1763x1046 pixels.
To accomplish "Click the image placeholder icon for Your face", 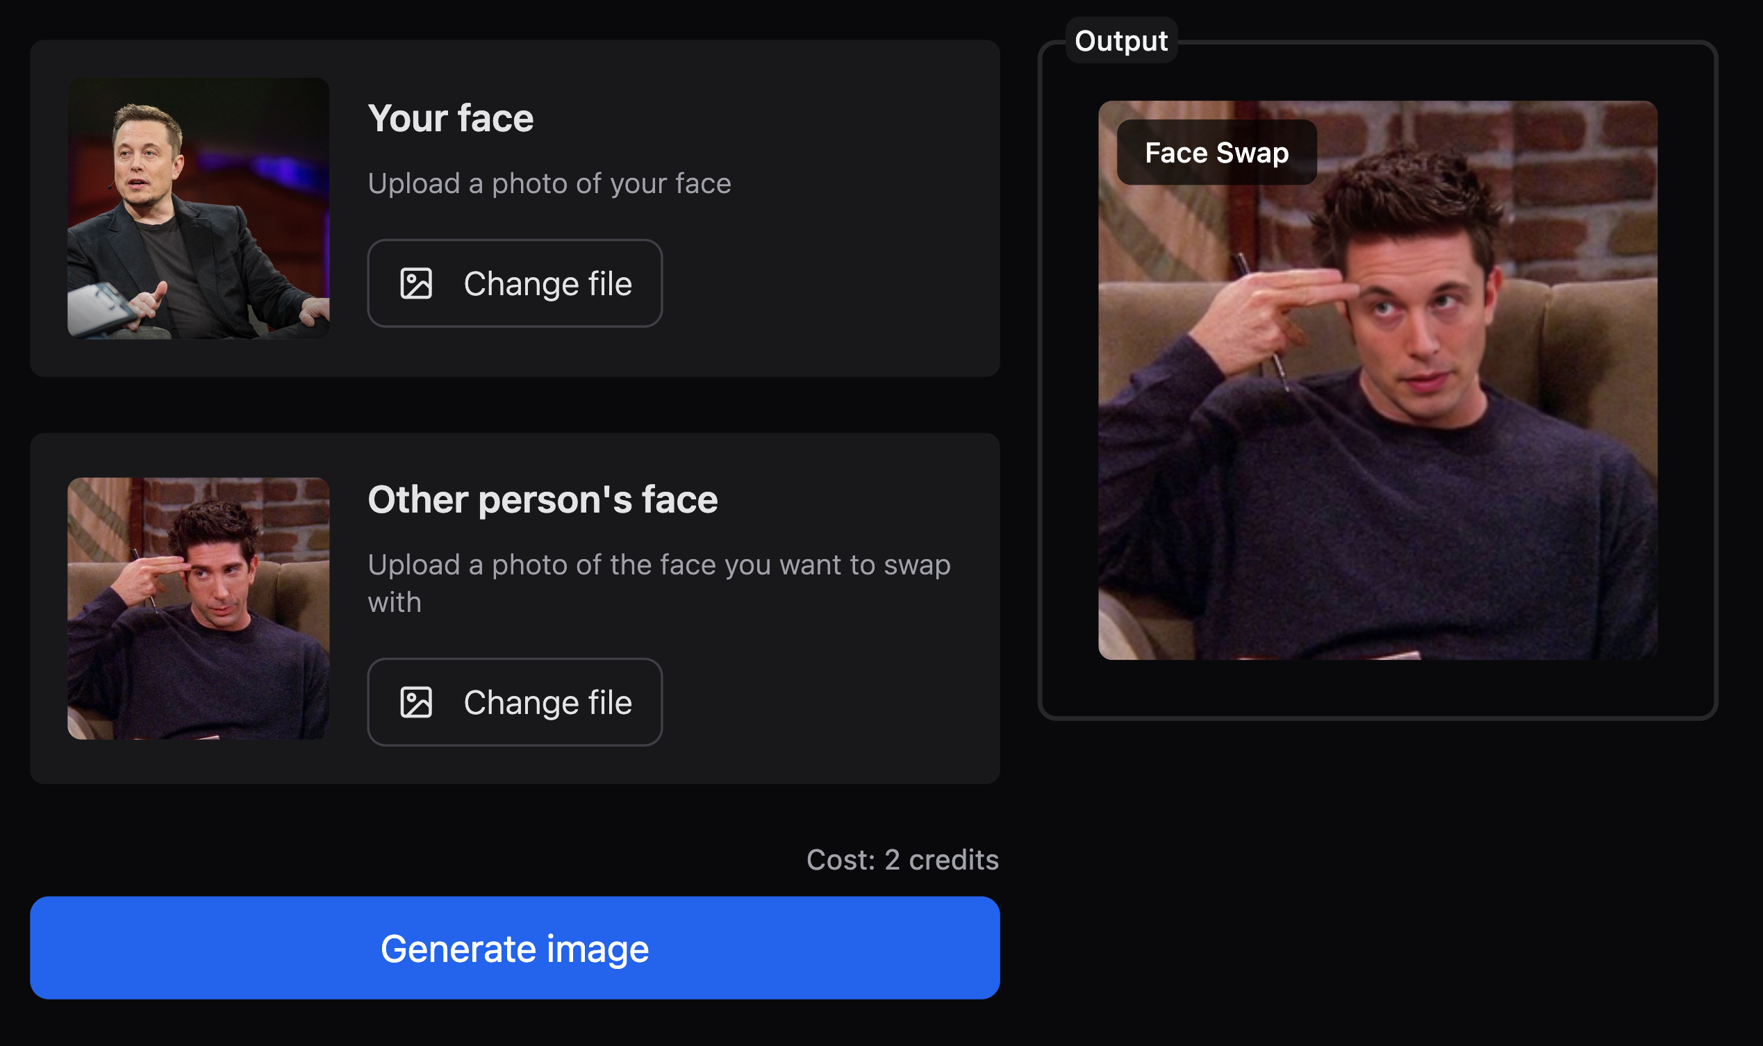I will click(x=417, y=284).
